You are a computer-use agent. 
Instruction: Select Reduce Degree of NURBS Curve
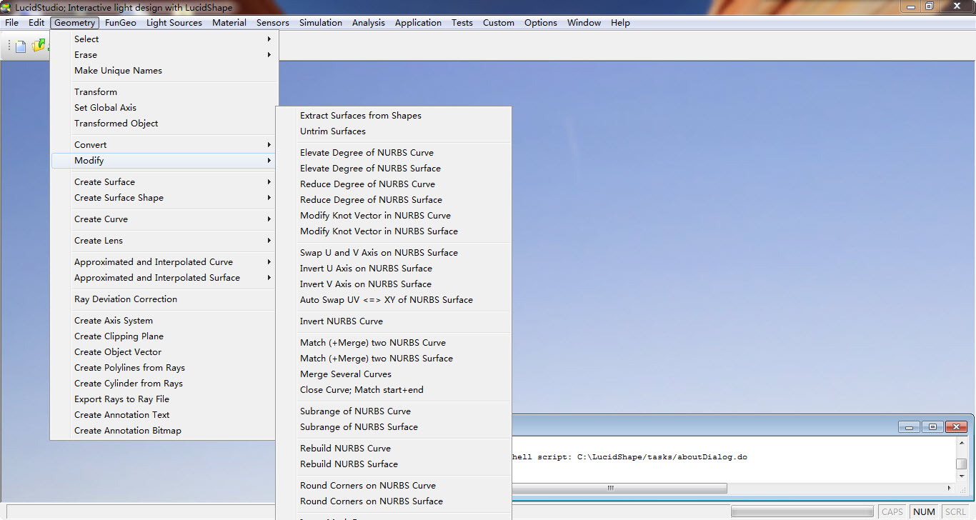click(x=394, y=184)
